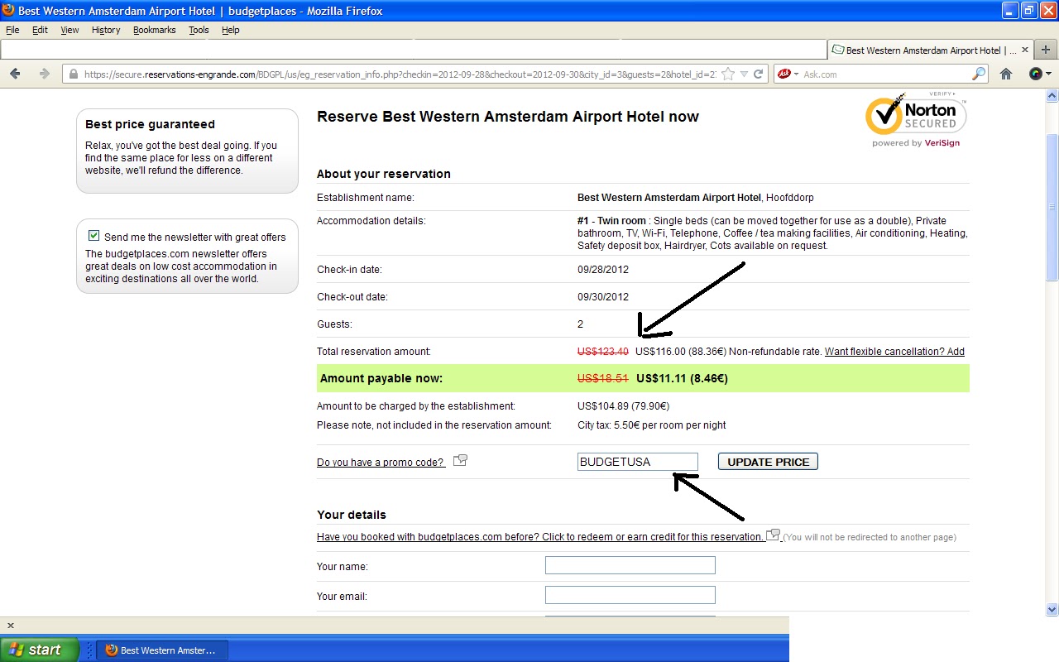This screenshot has height=662, width=1059.
Task: Open the color wheel add-on menu
Action: pyautogui.click(x=1039, y=74)
